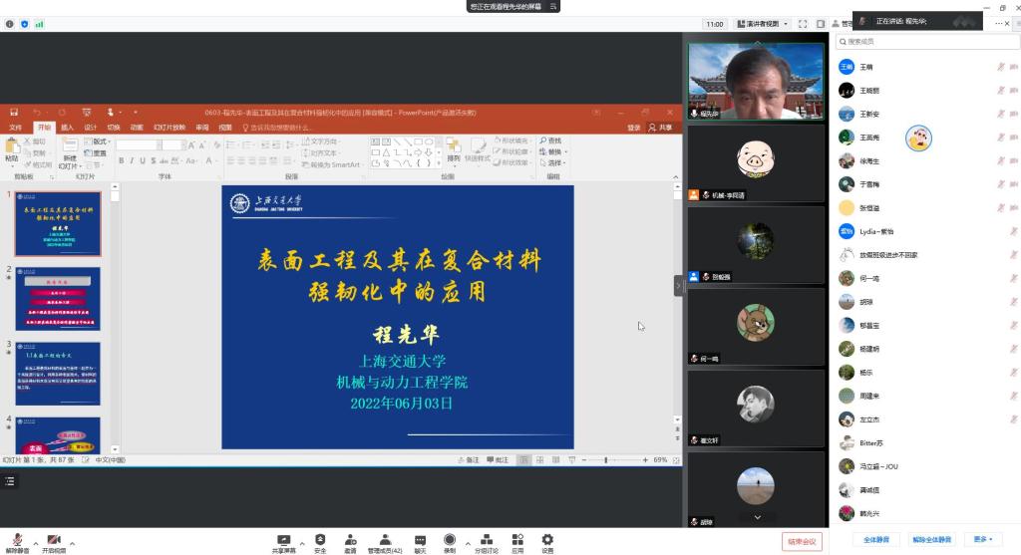Screen dimensions: 1021x555
Task: Click the 解除全体静音 unmute all button
Action: pyautogui.click(x=931, y=539)
